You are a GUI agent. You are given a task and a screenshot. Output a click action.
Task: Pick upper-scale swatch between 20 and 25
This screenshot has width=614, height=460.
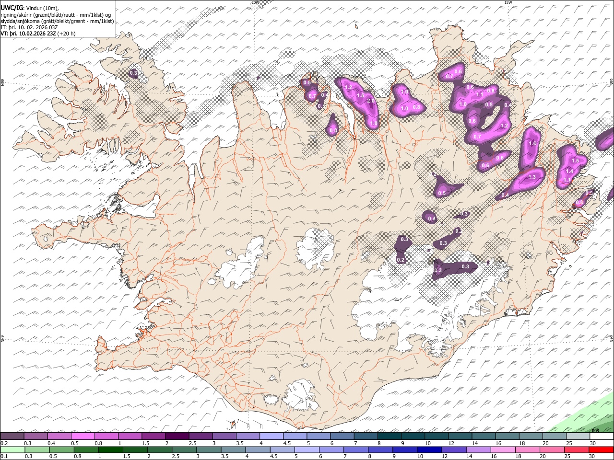click(554, 437)
